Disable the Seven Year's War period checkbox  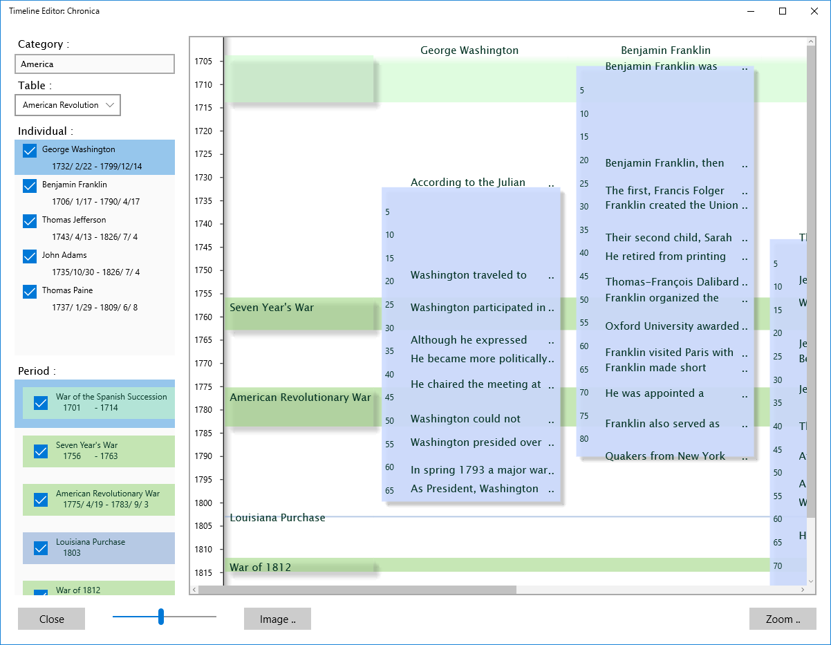point(41,451)
